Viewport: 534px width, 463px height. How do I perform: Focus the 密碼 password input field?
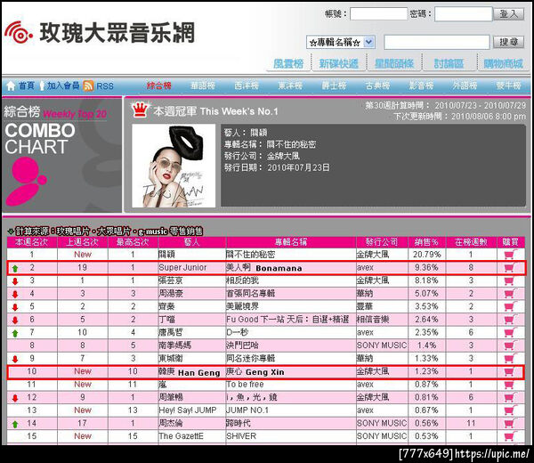coord(463,14)
